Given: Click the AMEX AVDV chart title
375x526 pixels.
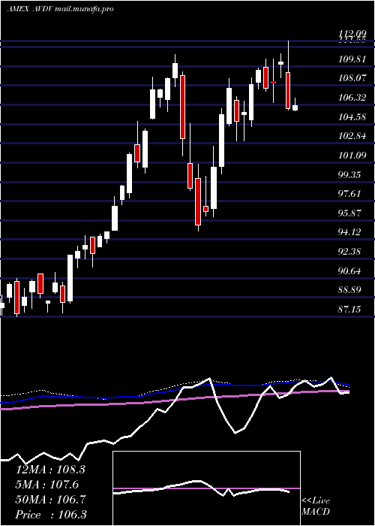Looking at the screenshot, I should coord(60,9).
